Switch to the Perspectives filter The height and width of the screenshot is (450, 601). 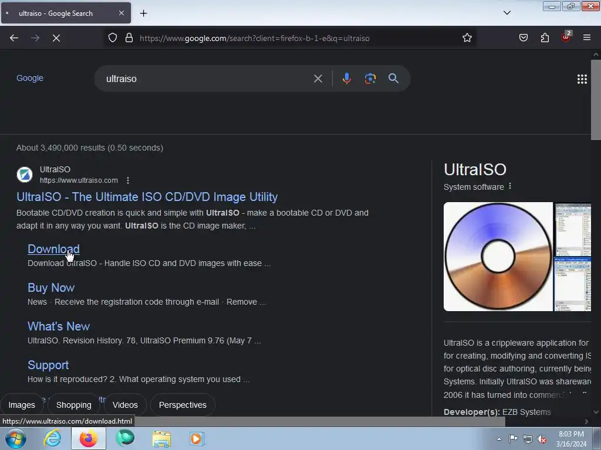tap(183, 405)
